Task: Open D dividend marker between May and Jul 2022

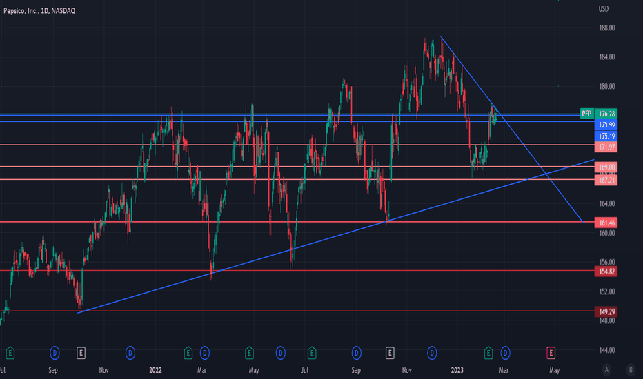Action: (281, 352)
